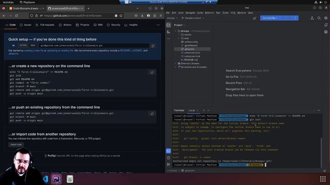The width and height of the screenshot is (330, 185).
Task: Open Git tool window icon
Action: point(169,164)
